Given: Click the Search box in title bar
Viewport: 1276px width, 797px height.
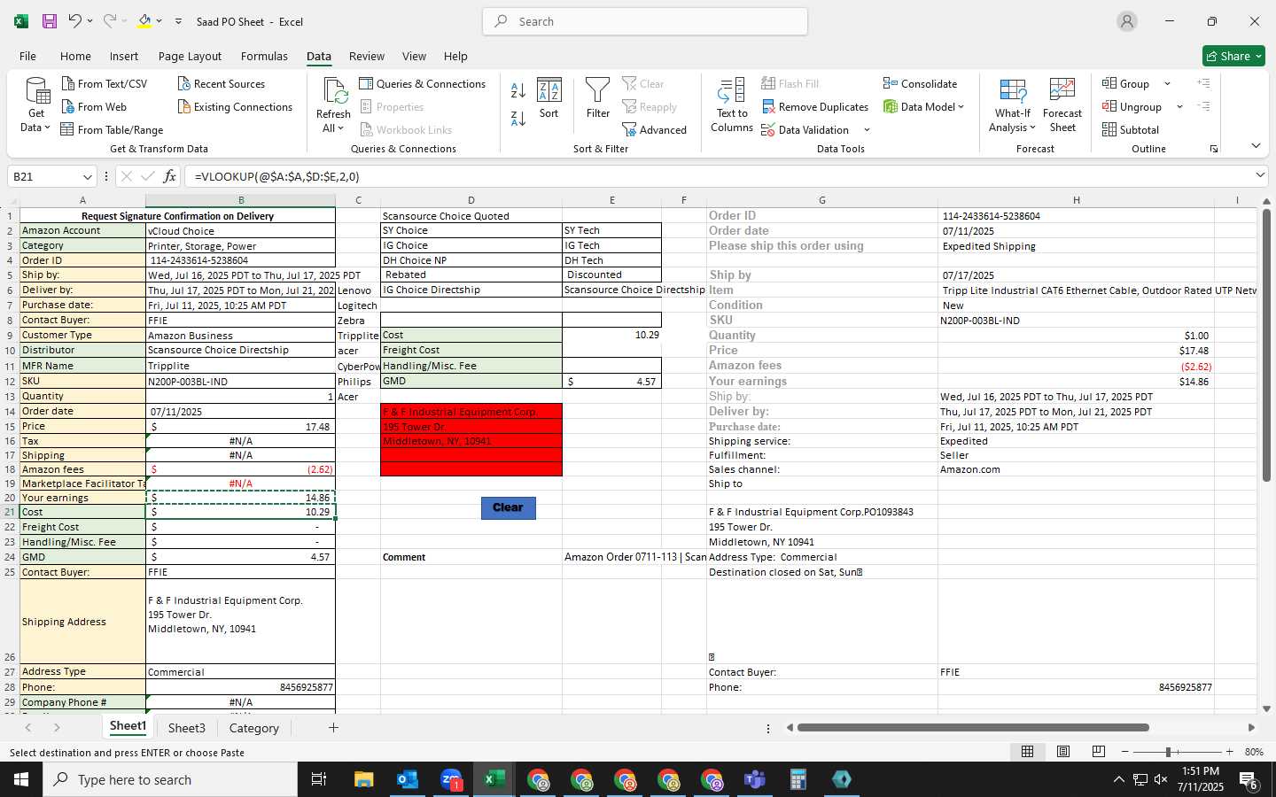Looking at the screenshot, I should pos(645,21).
